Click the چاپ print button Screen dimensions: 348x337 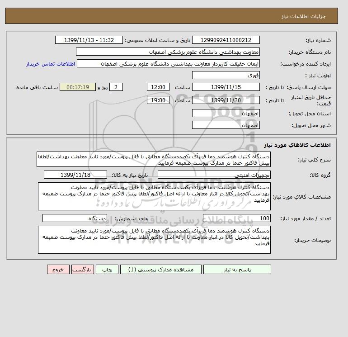pyautogui.click(x=107, y=270)
